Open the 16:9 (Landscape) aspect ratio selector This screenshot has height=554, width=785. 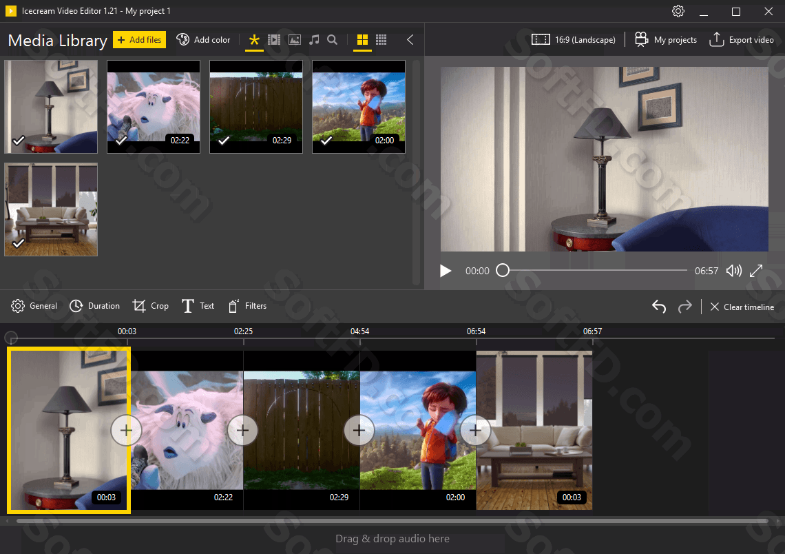click(573, 39)
